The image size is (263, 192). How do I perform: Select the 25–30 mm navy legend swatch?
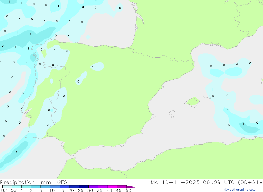[84, 187]
